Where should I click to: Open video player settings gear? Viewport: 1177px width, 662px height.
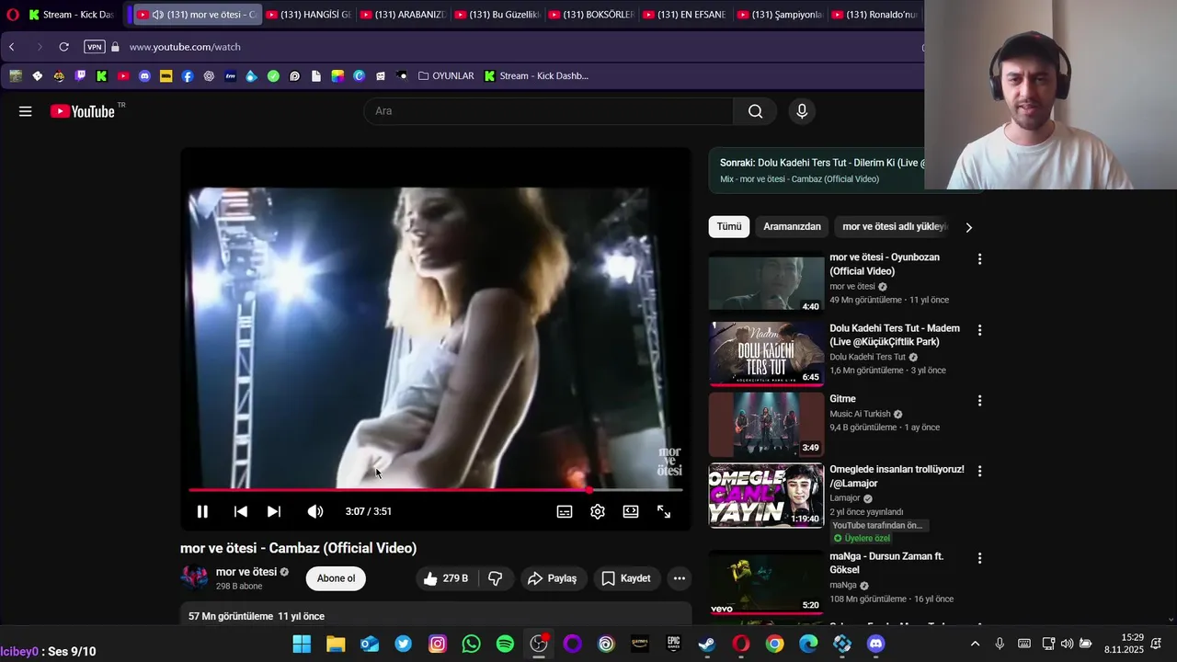598,512
